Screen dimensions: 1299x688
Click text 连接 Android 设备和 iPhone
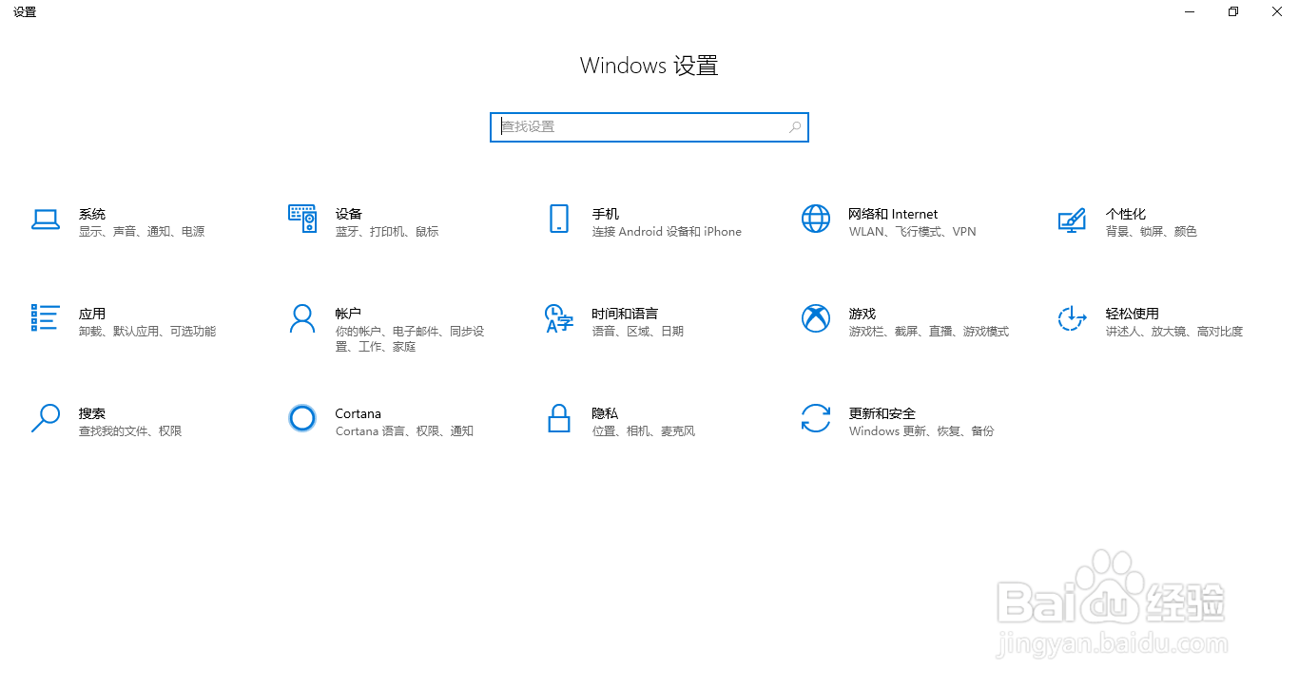tap(667, 232)
